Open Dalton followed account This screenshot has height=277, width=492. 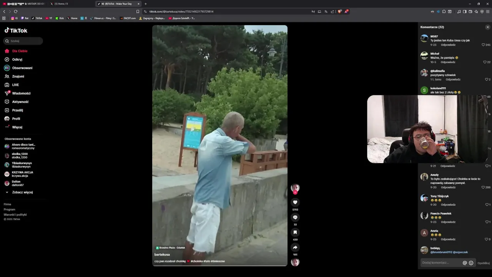click(14, 184)
